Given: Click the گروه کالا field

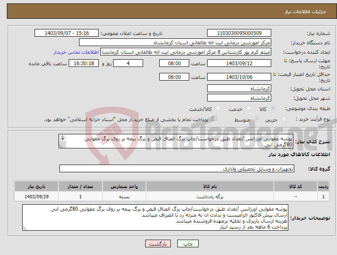Looking at the screenshot, I should [x=177, y=169].
